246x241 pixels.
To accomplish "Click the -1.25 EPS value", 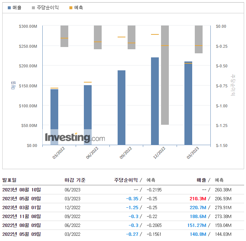I will tap(132, 208).
